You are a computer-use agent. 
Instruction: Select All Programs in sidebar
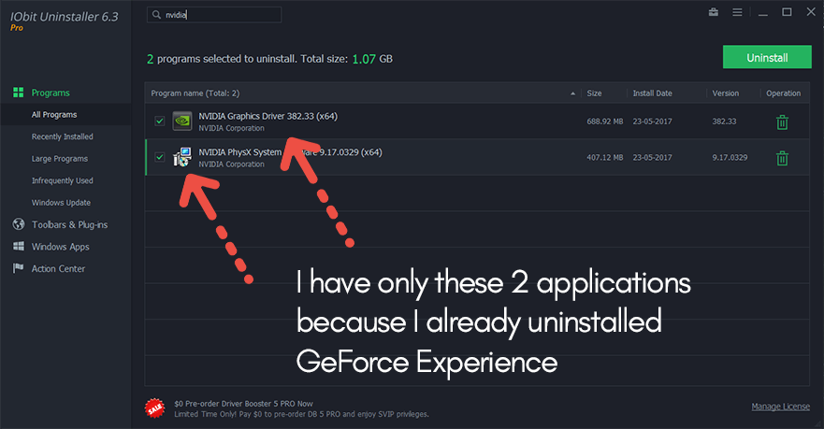pos(54,114)
